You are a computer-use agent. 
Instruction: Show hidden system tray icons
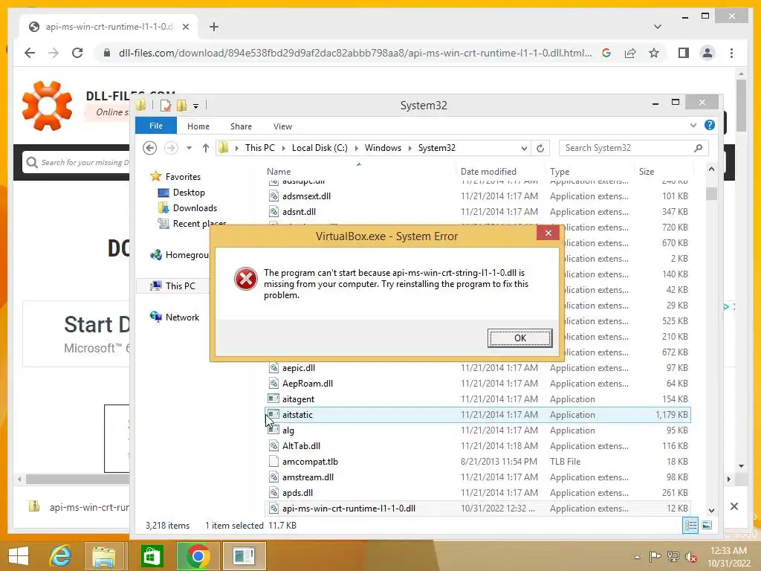637,557
